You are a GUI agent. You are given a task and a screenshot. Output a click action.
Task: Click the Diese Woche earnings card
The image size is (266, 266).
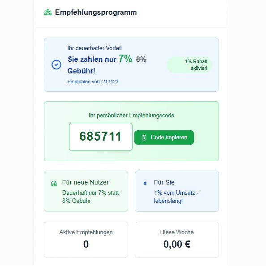[x=177, y=240]
